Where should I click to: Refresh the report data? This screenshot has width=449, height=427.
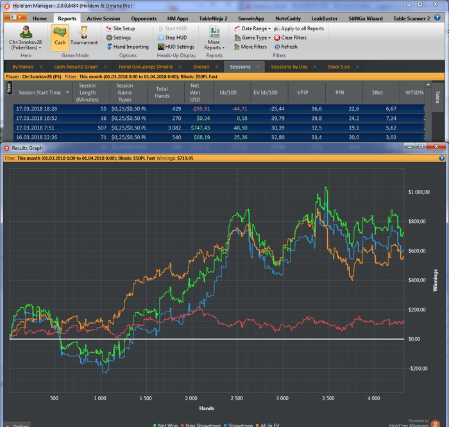pyautogui.click(x=286, y=47)
